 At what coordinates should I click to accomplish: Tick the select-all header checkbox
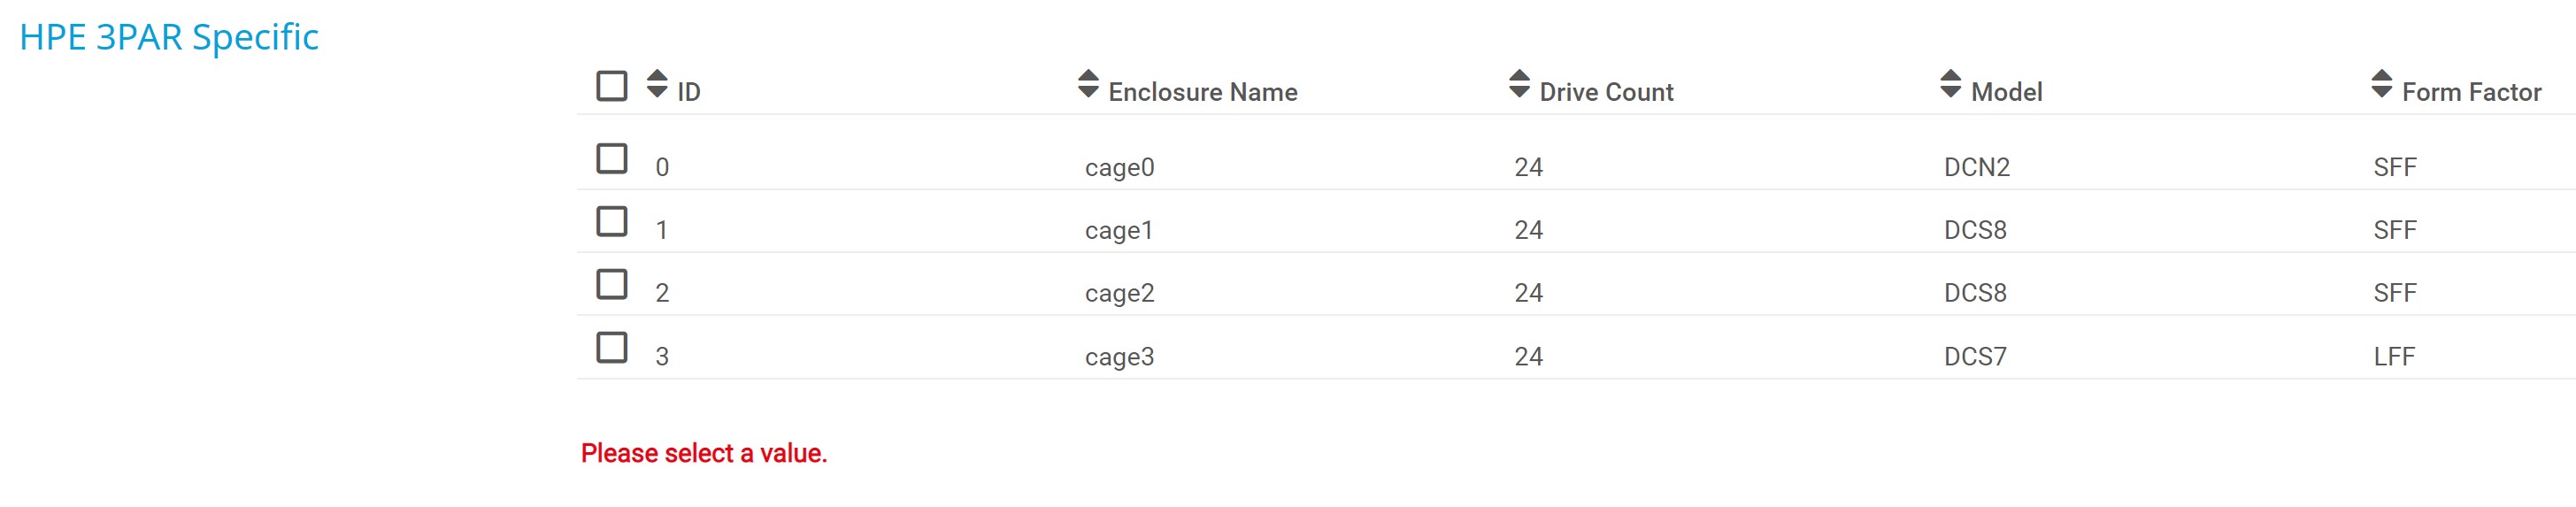click(x=612, y=86)
